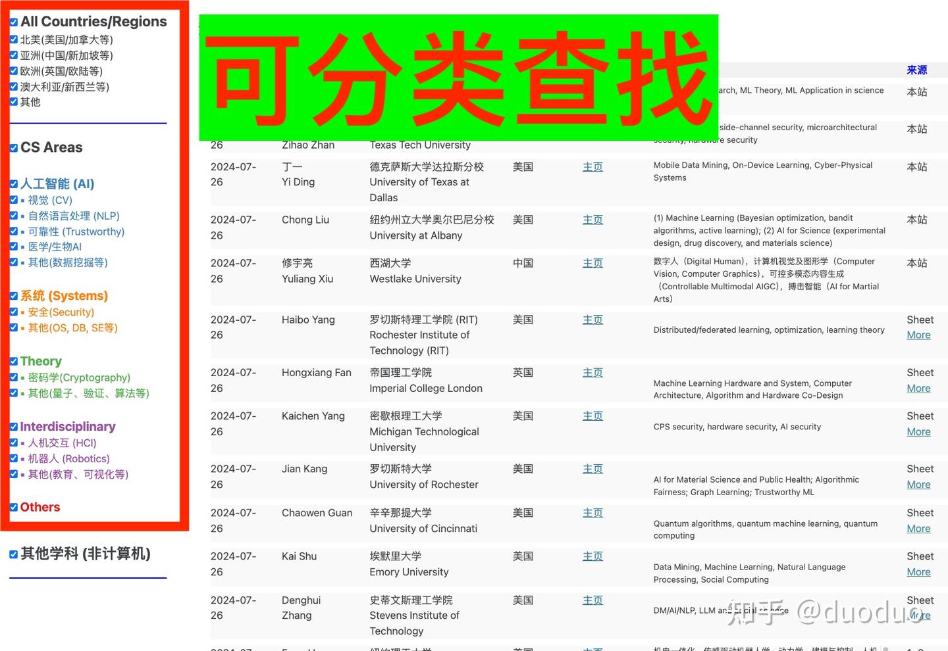The image size is (948, 651).
Task: Click the 来源 column header
Action: [x=916, y=70]
